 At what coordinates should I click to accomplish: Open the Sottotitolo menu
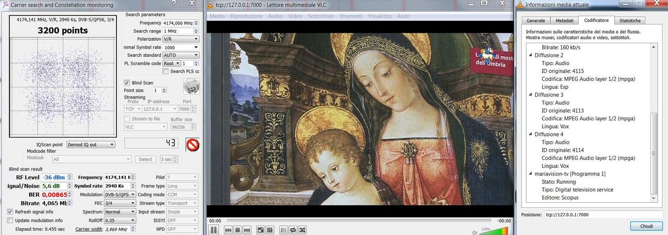[x=321, y=16]
